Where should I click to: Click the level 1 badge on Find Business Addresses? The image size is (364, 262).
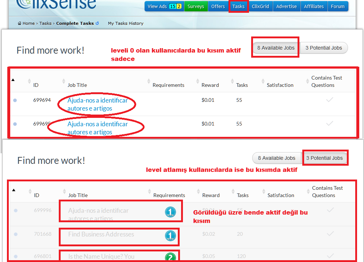170,236
